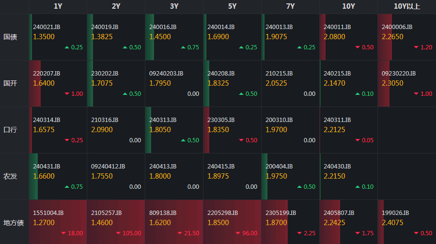Click the 2.0900 yield in 口行 2Y

[102, 130]
